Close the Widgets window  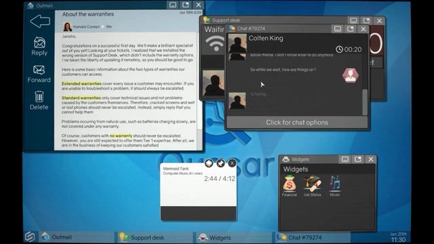pos(371,159)
